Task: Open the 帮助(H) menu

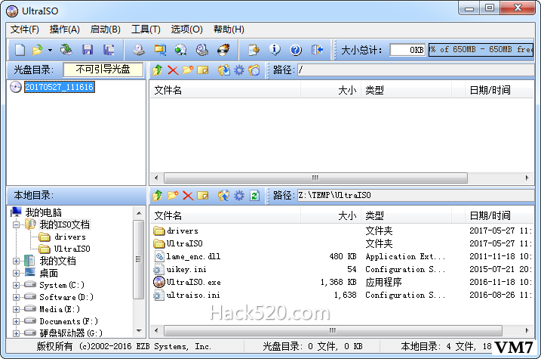Action: click(x=229, y=29)
